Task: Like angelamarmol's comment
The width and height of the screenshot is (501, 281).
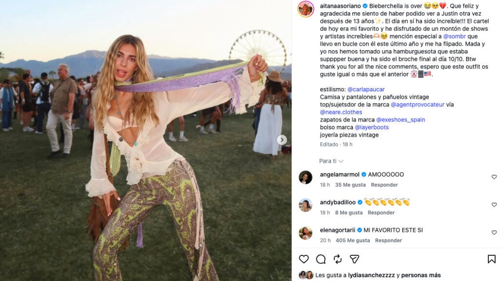Action: click(494, 177)
